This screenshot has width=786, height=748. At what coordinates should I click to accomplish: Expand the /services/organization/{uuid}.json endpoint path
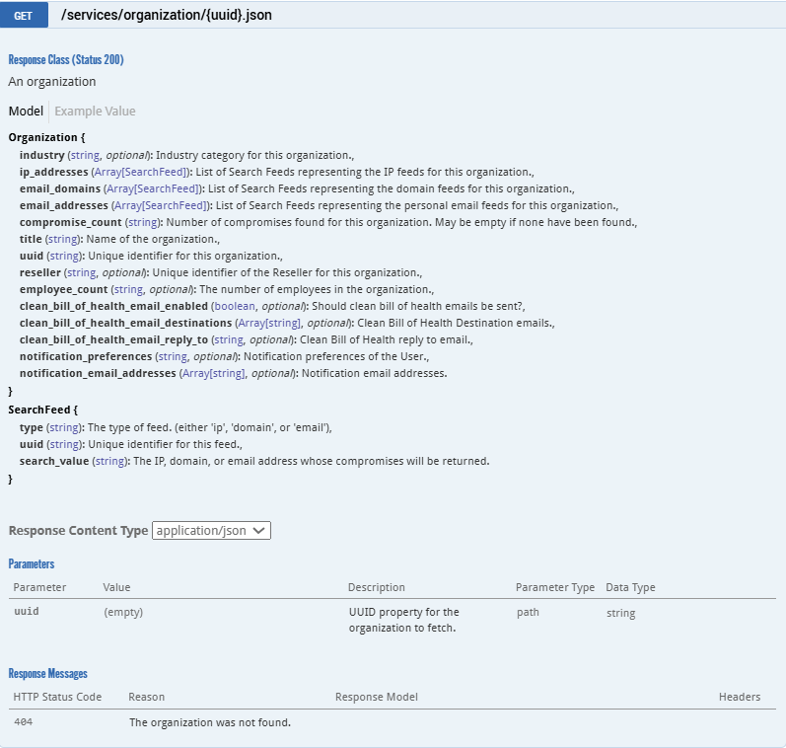tap(166, 15)
